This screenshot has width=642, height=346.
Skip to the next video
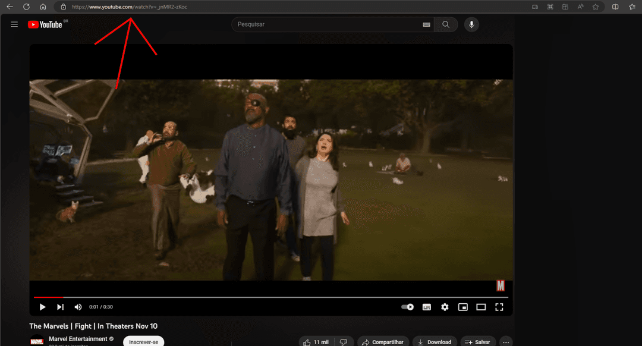coord(60,307)
